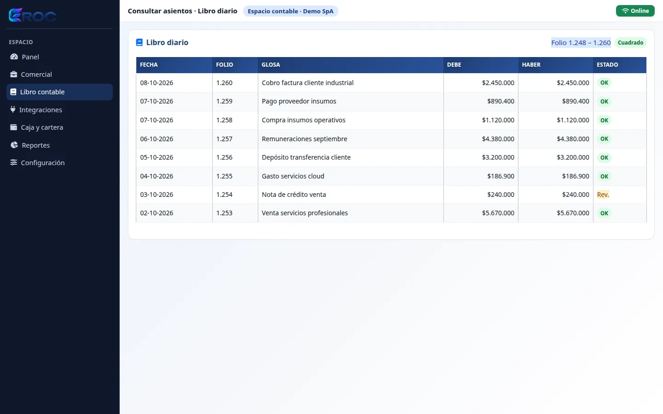Select glosa Gasto servicios cloud
The height and width of the screenshot is (414, 663).
point(293,176)
